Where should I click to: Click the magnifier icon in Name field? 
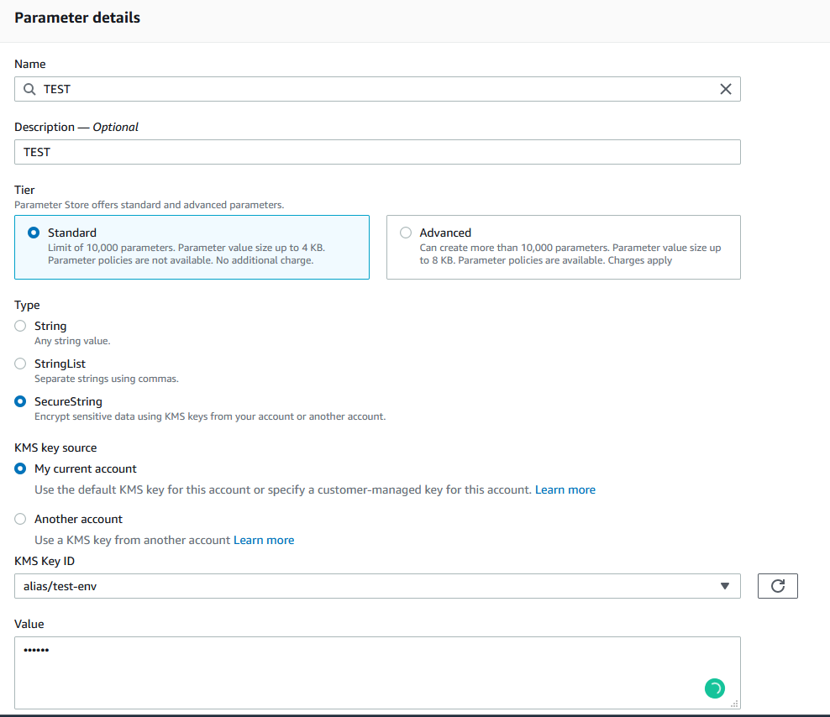pyautogui.click(x=29, y=89)
